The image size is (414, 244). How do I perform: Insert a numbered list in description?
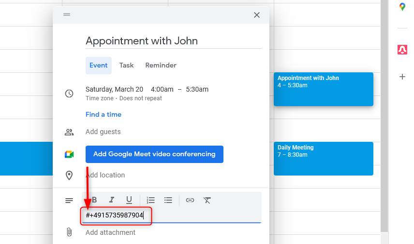click(x=151, y=200)
